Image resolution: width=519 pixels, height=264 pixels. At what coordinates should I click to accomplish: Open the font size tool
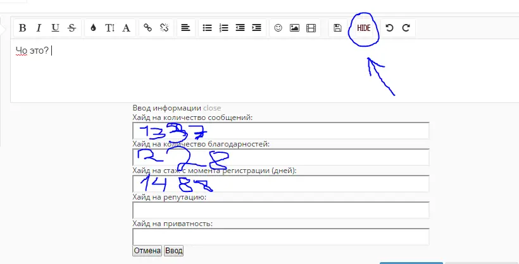click(110, 28)
